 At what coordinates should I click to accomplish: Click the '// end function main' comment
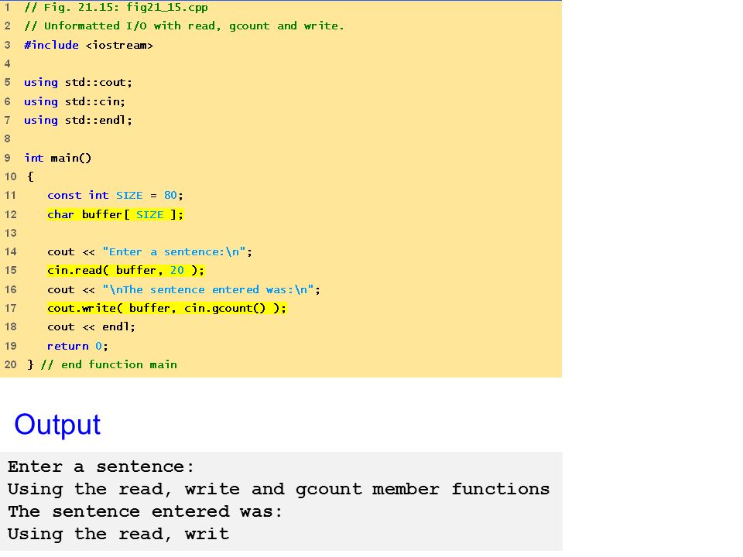coord(109,364)
